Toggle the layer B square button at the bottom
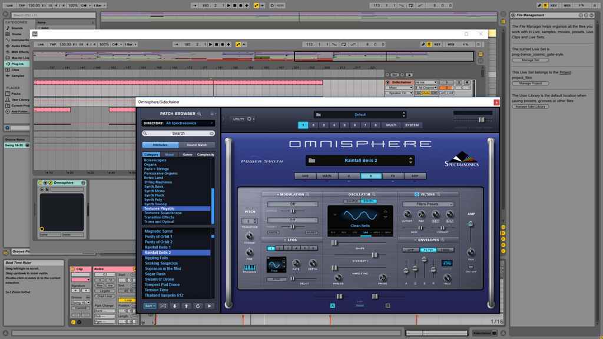This screenshot has width=603, height=339. click(x=387, y=305)
